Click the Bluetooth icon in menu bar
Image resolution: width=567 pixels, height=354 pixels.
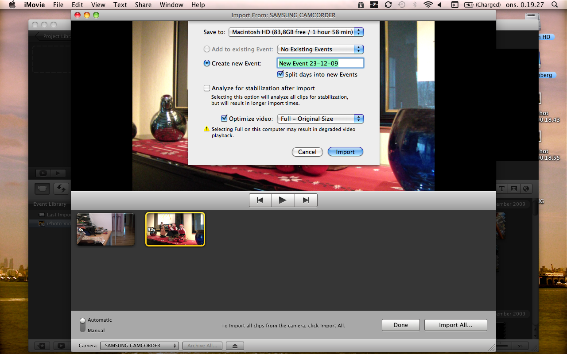[415, 5]
